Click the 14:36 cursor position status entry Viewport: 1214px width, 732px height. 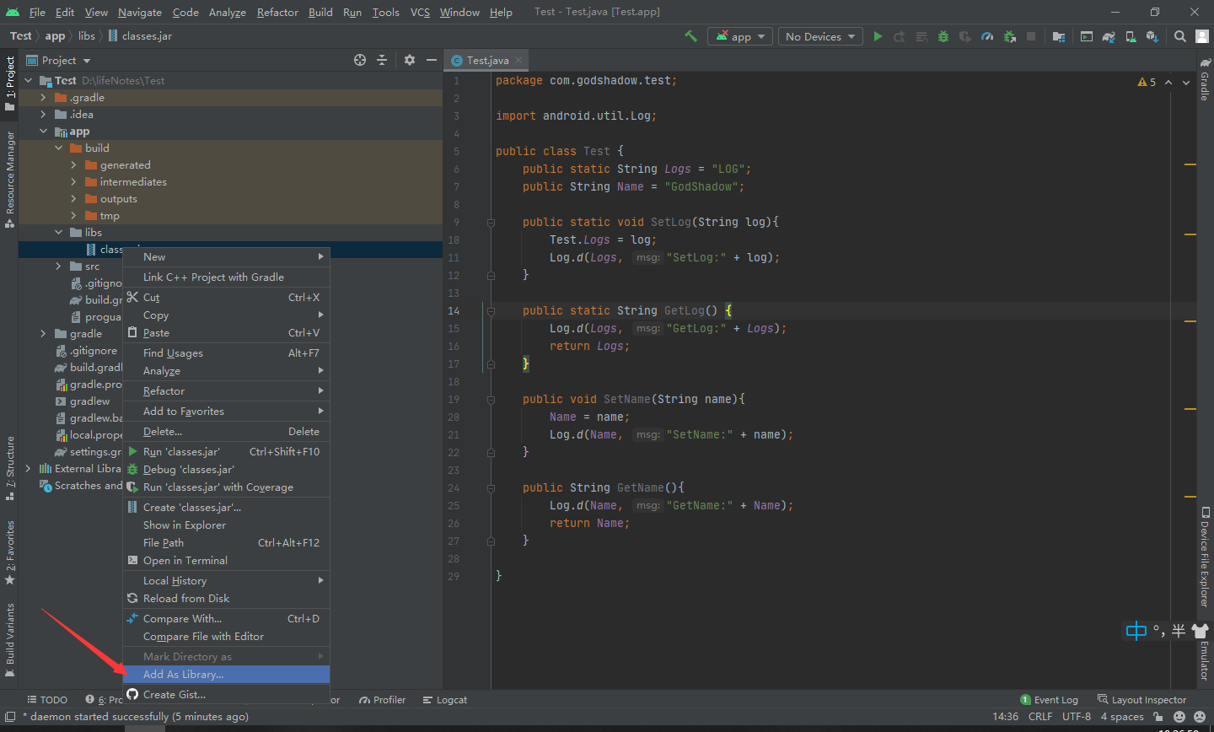click(1006, 717)
